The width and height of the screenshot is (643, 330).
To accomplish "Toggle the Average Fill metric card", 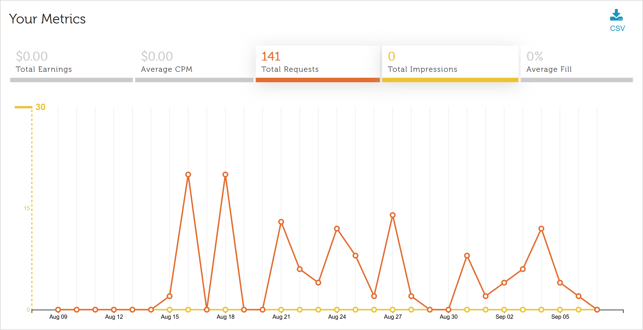I will tap(577, 64).
